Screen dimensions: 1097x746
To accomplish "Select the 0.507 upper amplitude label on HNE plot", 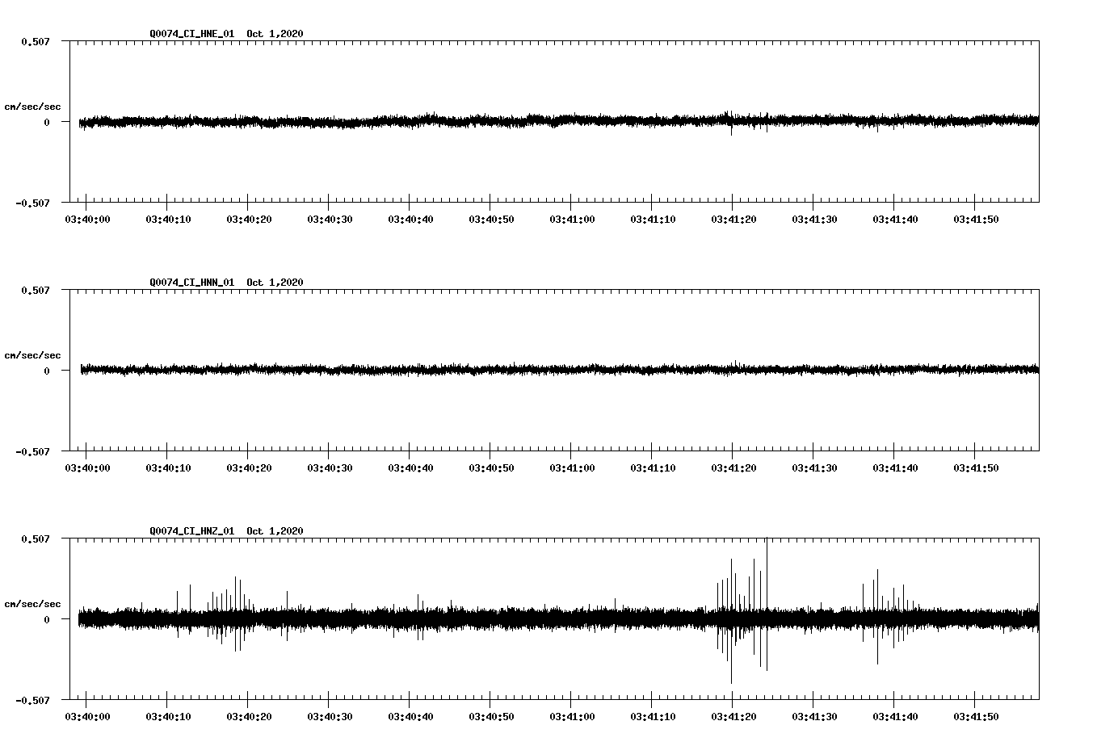I will pyautogui.click(x=36, y=43).
